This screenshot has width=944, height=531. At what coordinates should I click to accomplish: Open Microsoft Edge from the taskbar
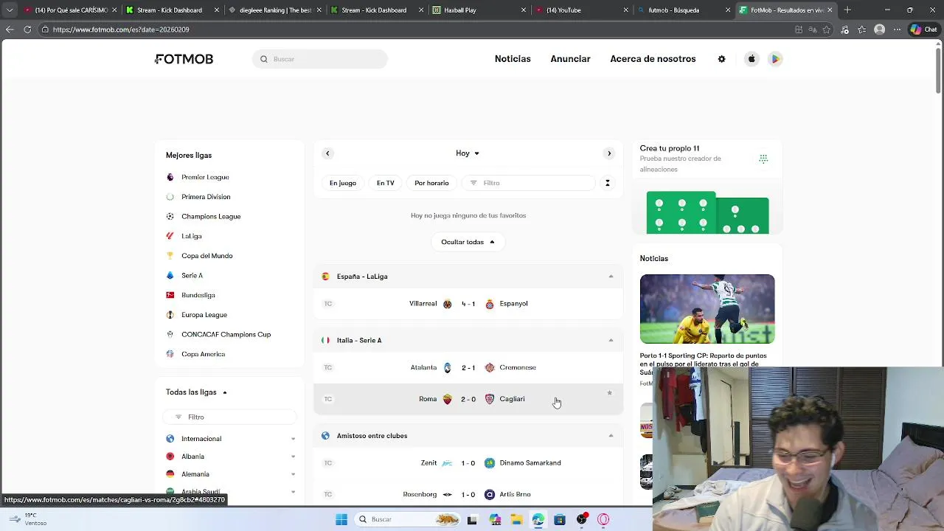(x=538, y=519)
